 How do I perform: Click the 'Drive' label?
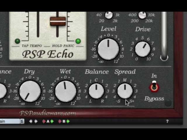click(x=143, y=29)
